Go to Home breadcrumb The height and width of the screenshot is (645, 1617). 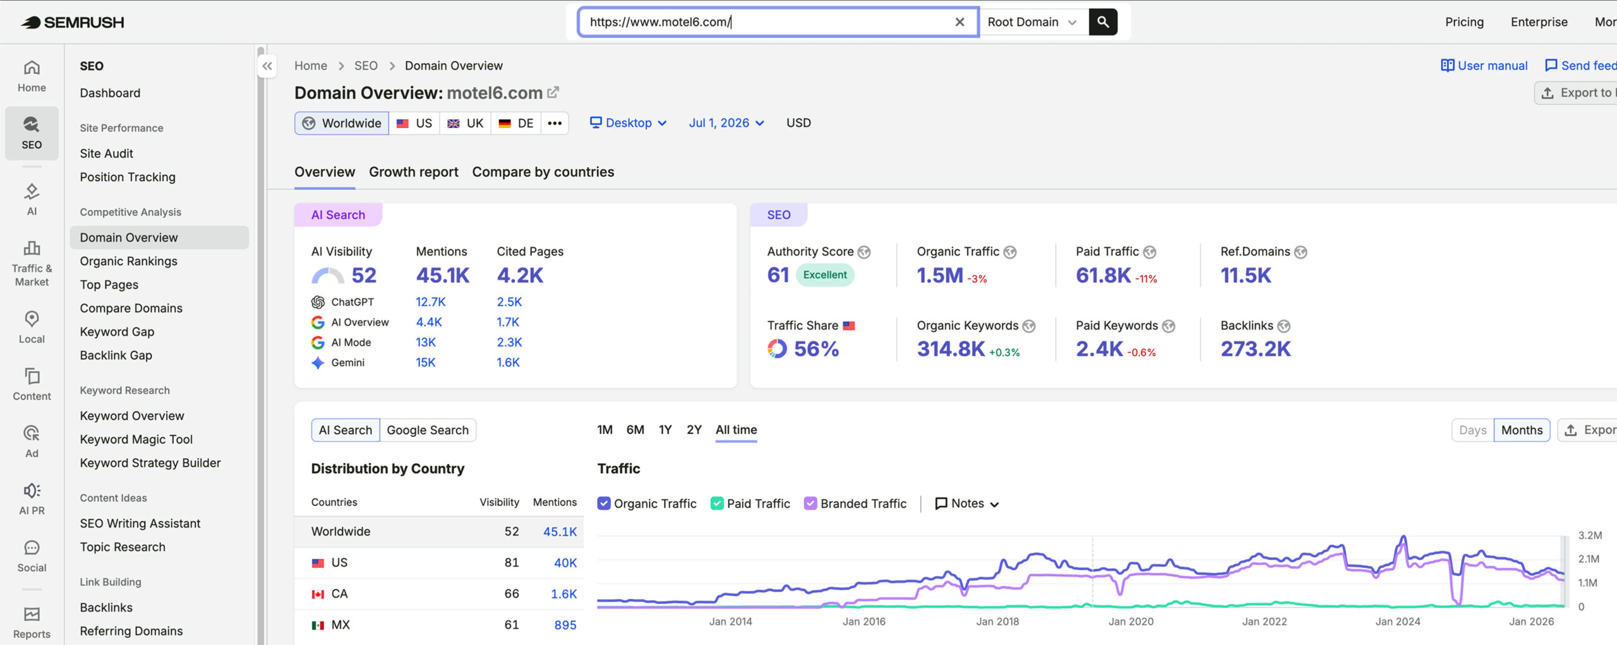311,66
